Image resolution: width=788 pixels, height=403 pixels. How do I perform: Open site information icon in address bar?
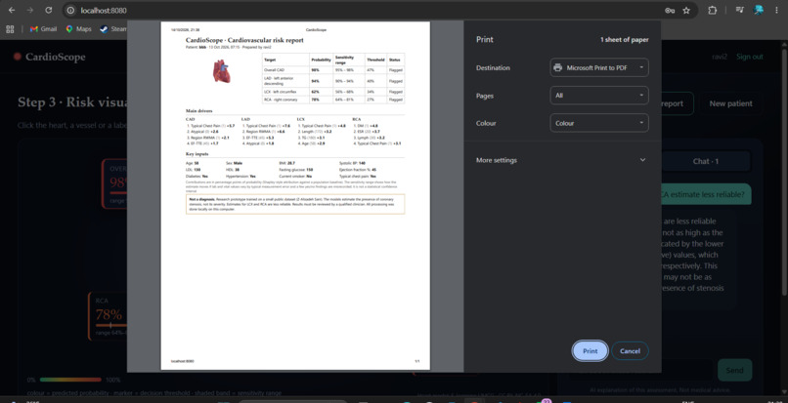point(70,10)
